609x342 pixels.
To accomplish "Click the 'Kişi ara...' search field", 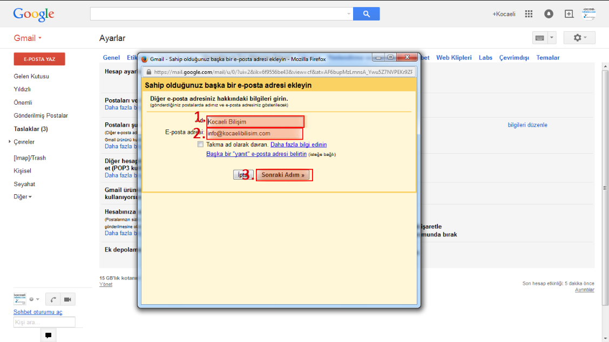I will pyautogui.click(x=44, y=322).
